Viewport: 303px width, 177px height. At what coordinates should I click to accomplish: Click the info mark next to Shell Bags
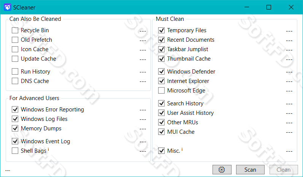48,149
